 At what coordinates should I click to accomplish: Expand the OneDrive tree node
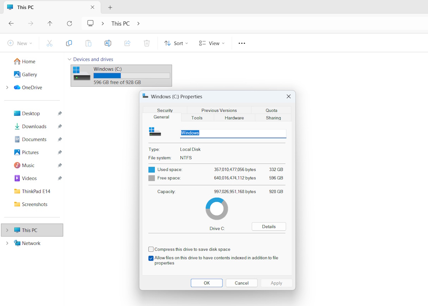(x=7, y=87)
